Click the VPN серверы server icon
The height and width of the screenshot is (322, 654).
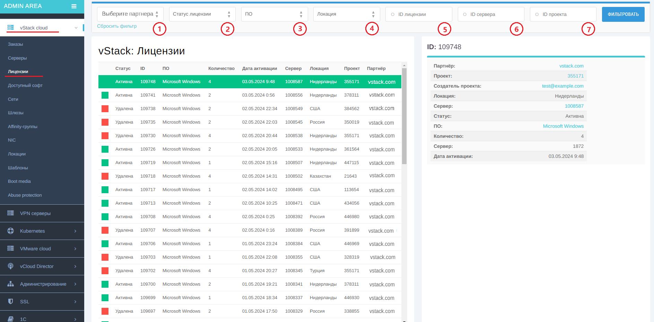click(11, 213)
